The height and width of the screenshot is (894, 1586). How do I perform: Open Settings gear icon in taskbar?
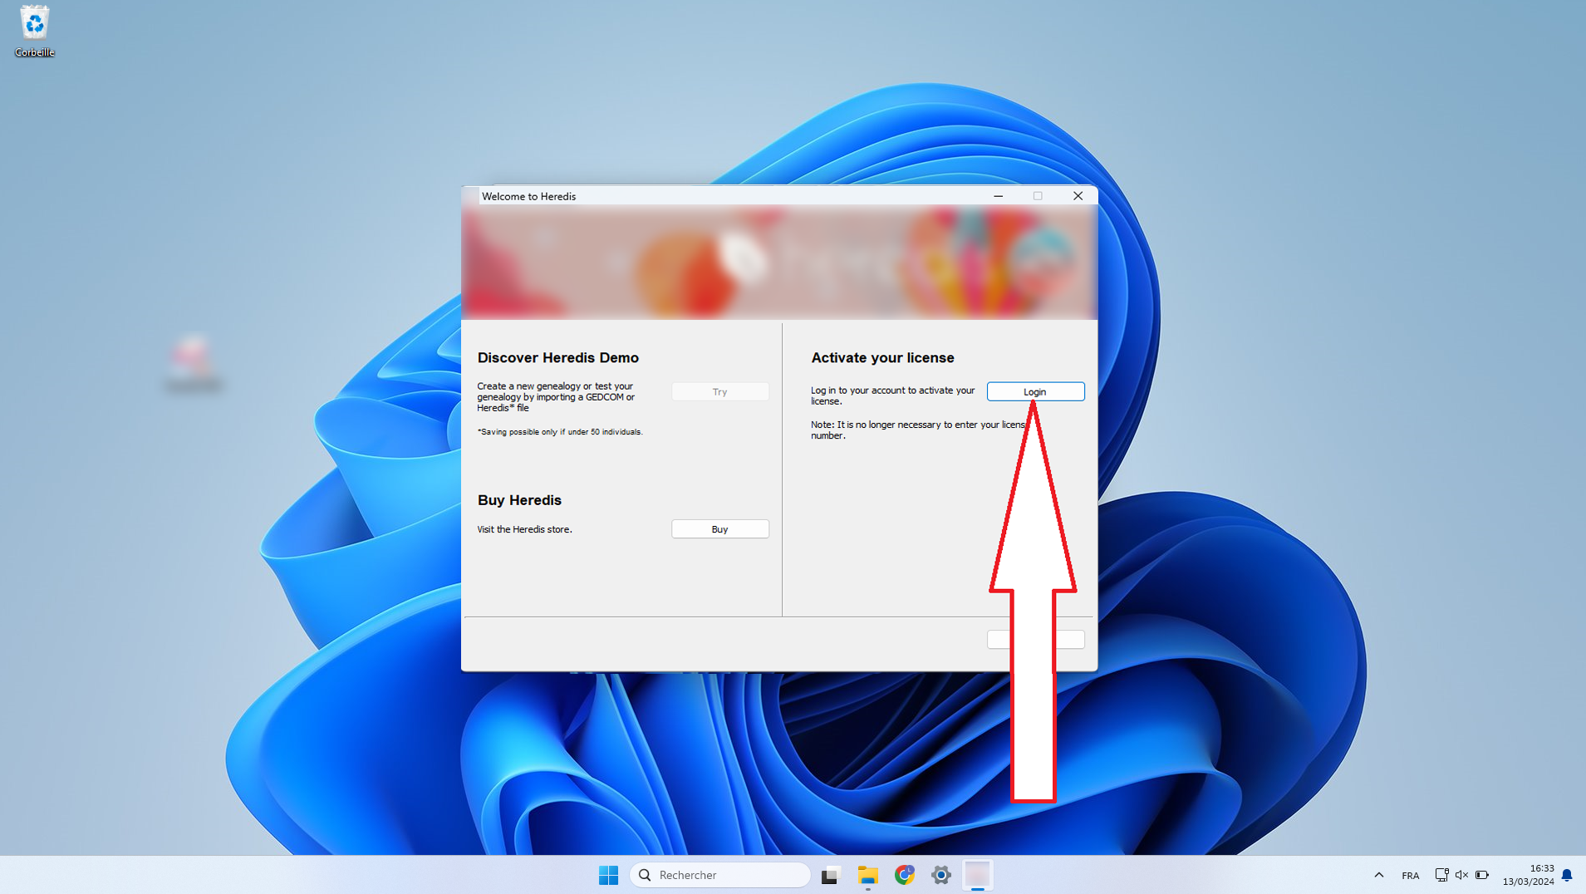[940, 875]
